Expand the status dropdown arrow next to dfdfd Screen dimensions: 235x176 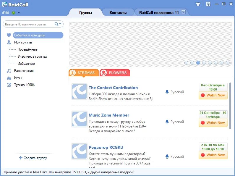19,13
